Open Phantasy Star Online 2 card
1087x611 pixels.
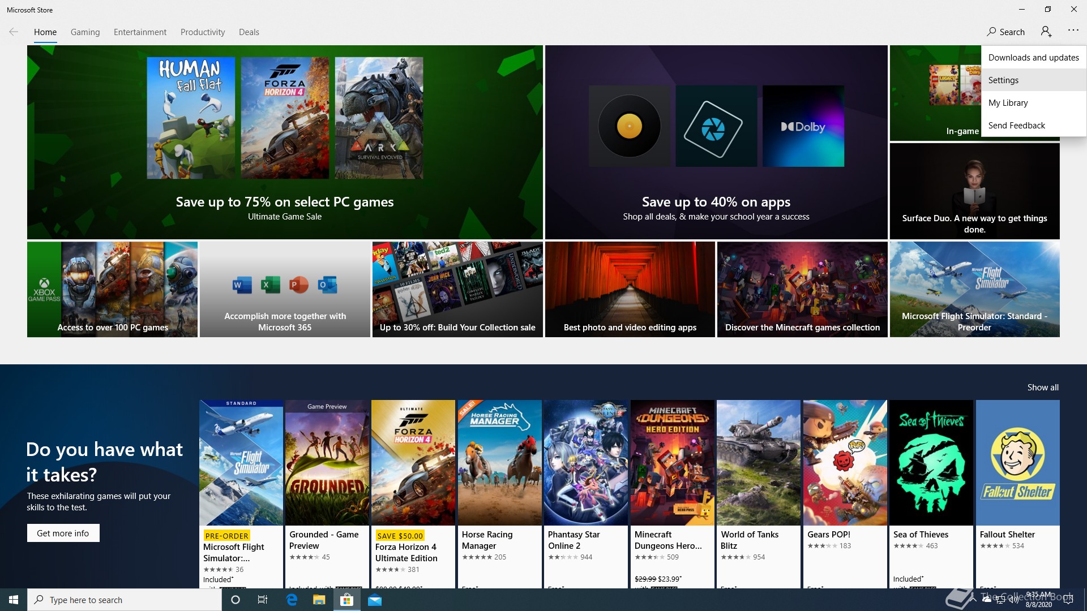[586, 494]
